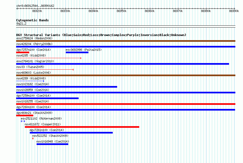Click the nsv522252 (Shaikh2009) label
Image resolution: width=243 pixels, height=163 pixels.
coord(50,136)
